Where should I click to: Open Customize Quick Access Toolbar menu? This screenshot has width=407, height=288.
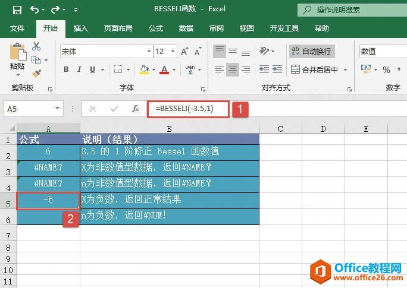[76, 10]
